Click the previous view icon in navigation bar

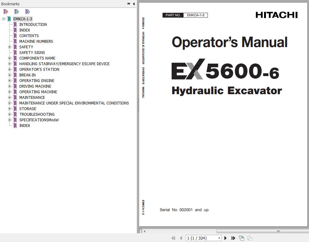click(x=241, y=238)
